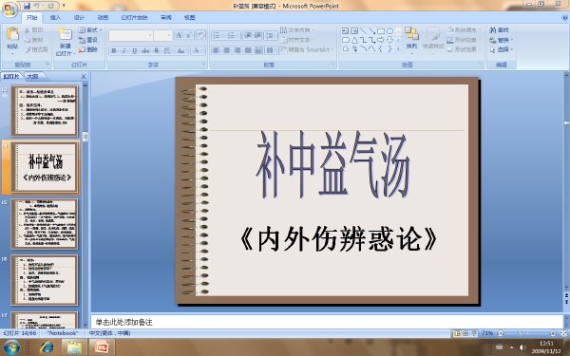
Task: Toggle strikethrough formatting
Action: [x=145, y=51]
